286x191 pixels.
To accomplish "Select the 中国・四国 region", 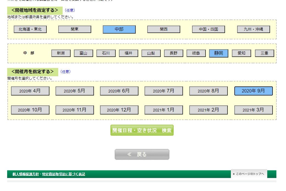I will [209, 29].
